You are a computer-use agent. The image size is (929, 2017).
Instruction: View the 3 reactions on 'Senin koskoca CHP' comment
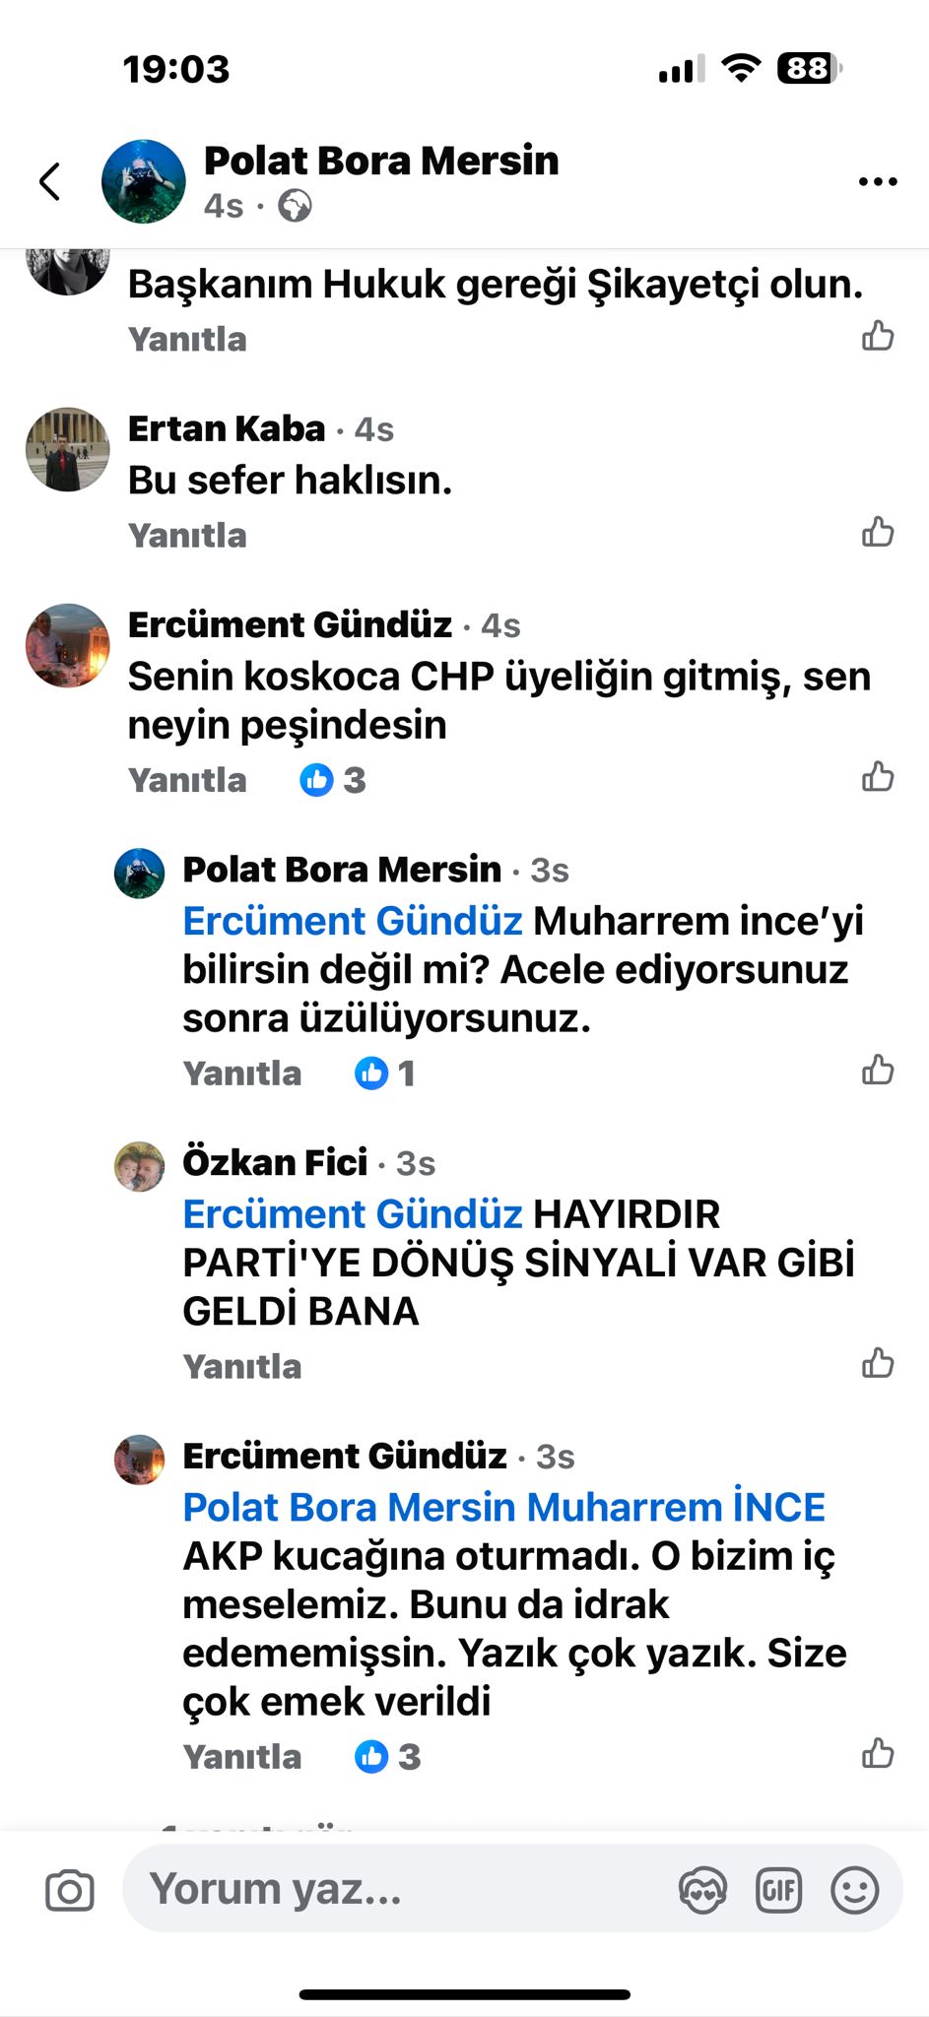coord(333,780)
